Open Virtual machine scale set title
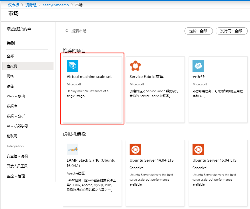This screenshot has height=209, width=250. click(89, 77)
